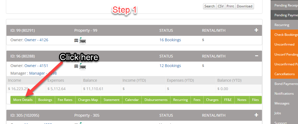Image resolution: width=298 pixels, height=124 pixels.
Task: Select Messages in sidebar
Action: coord(284,103)
